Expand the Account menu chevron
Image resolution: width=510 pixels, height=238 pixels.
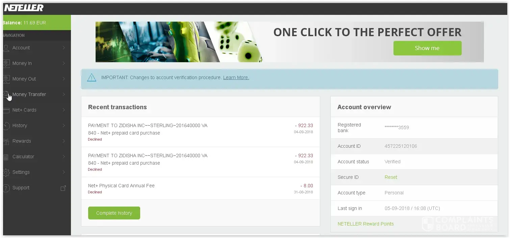coord(63,48)
